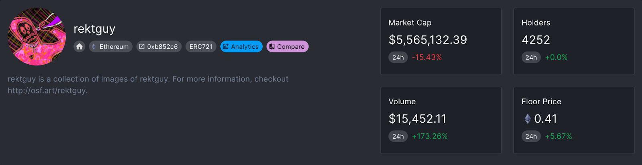Click the chart icon inside Analytics button

click(226, 47)
